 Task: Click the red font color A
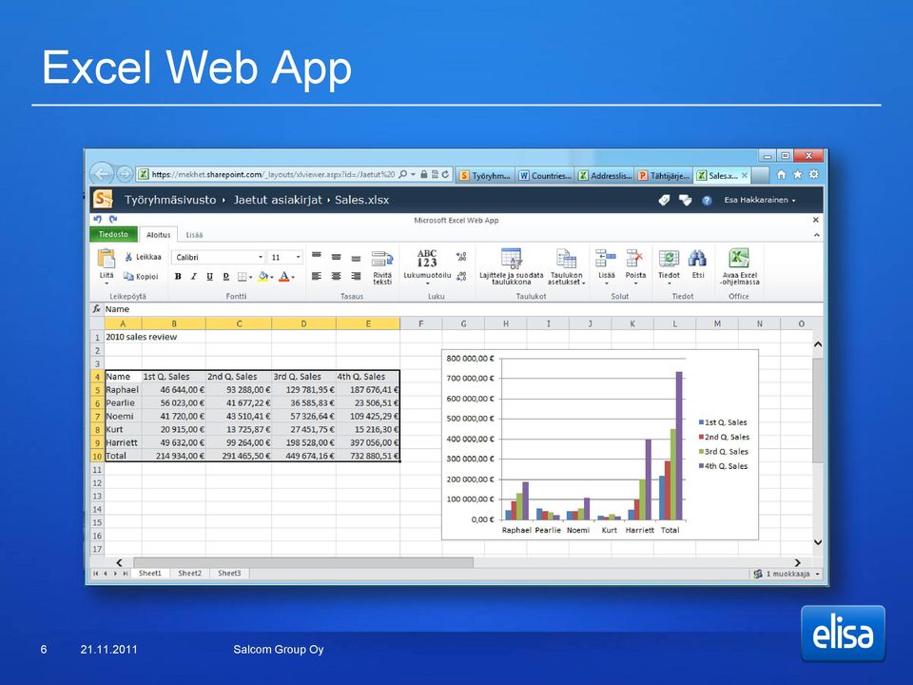[x=284, y=277]
